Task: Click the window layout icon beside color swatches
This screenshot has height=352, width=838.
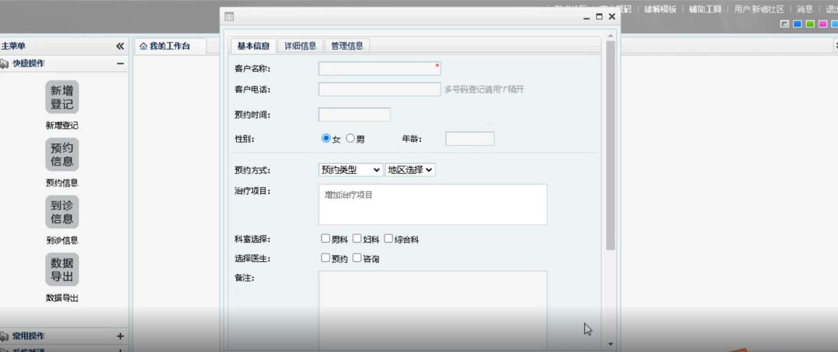Action: point(784,24)
